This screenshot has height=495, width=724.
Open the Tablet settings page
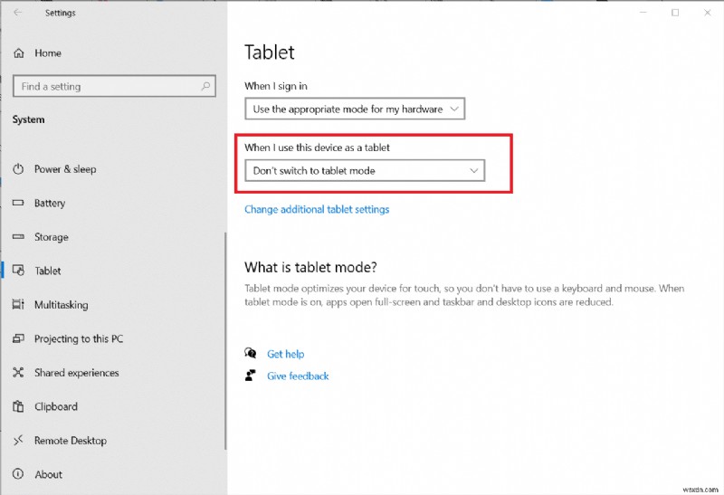tap(48, 271)
